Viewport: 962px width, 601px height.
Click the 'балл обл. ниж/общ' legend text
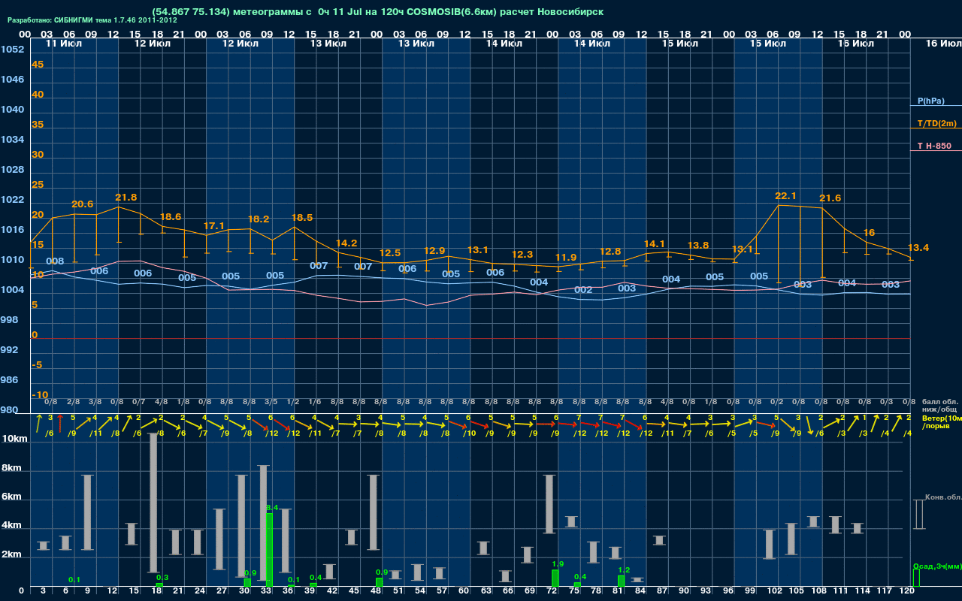939,405
